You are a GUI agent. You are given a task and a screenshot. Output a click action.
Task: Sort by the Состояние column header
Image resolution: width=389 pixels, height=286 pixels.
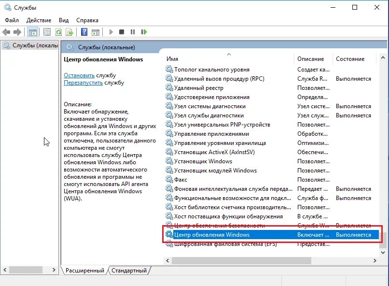click(x=354, y=59)
